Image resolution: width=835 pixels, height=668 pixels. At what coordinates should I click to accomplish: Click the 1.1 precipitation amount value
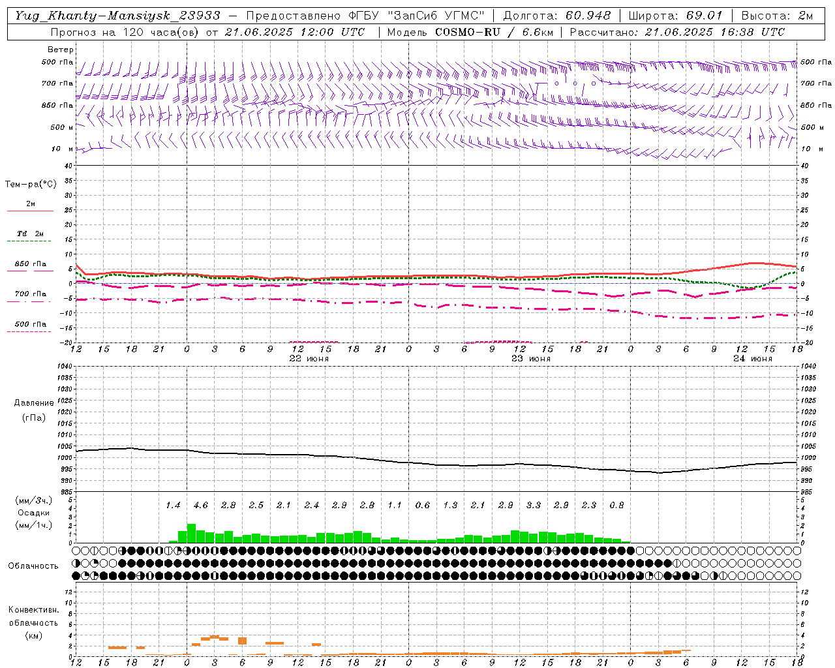coord(395,506)
